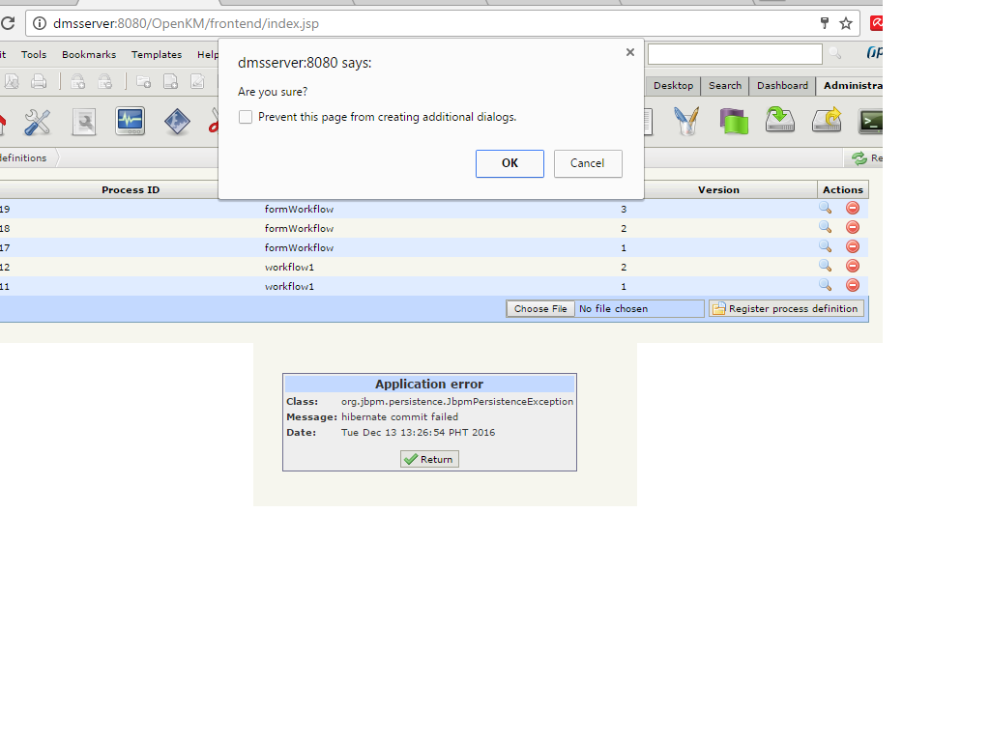Open the activity monitor screen icon
This screenshot has width=990, height=742.
coord(130,122)
